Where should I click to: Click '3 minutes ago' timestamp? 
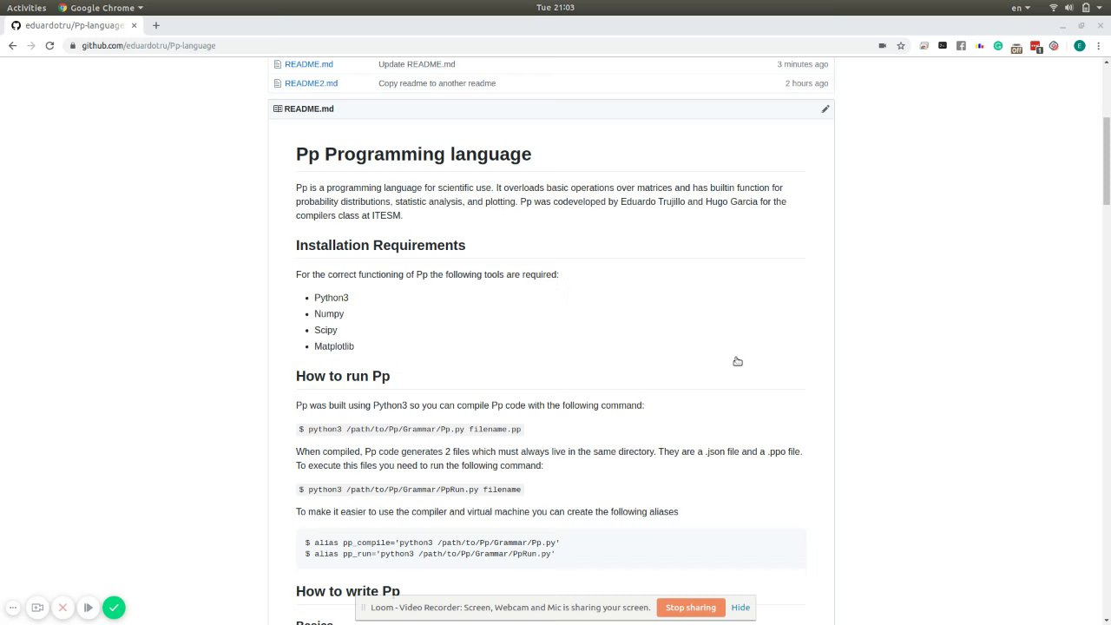tap(803, 64)
